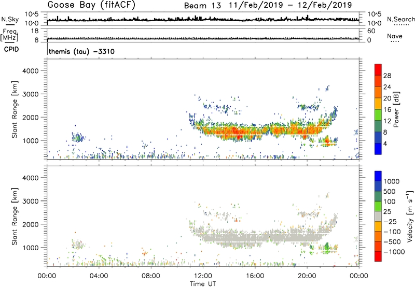
Task: Click the '4000' tick of the power panel
Action: [31, 71]
